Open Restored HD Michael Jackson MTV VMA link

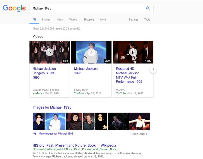pyautogui.click(x=129, y=75)
